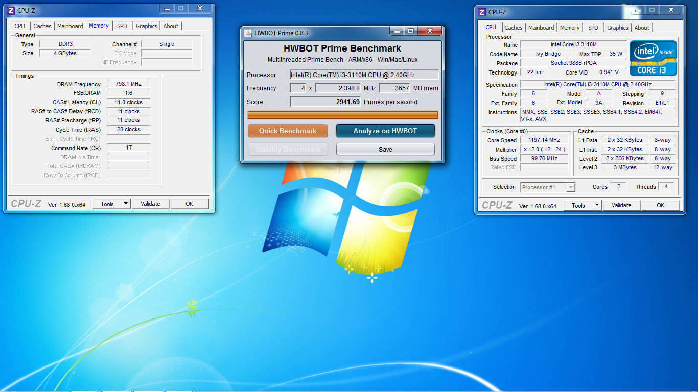Screen dimensions: 698x392
Task: Click Tools button in right CPU-Z
Action: 578,205
